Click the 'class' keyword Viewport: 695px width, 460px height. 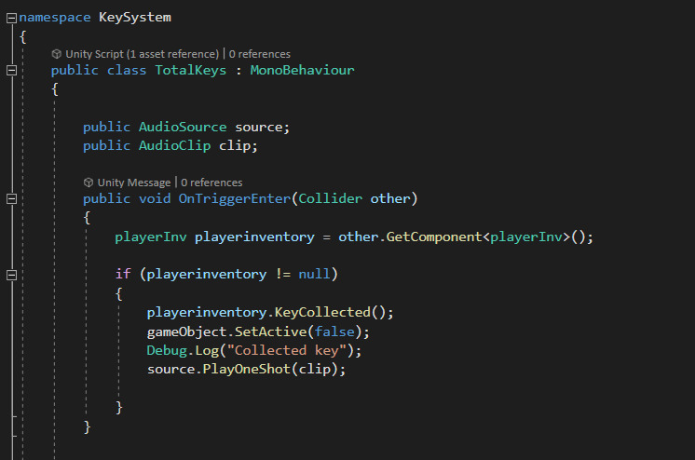pos(127,70)
